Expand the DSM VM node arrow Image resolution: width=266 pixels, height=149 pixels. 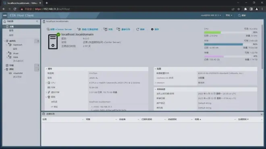coord(7,57)
